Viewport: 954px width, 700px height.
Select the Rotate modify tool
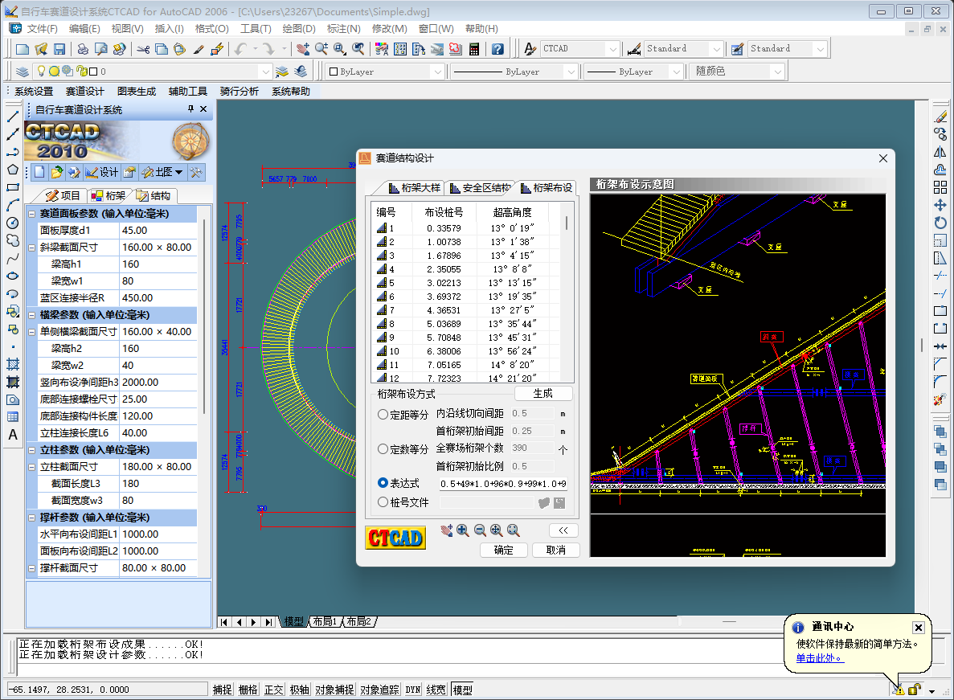click(x=940, y=223)
